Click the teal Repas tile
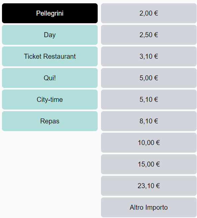This screenshot has height=218, width=197. [50, 121]
